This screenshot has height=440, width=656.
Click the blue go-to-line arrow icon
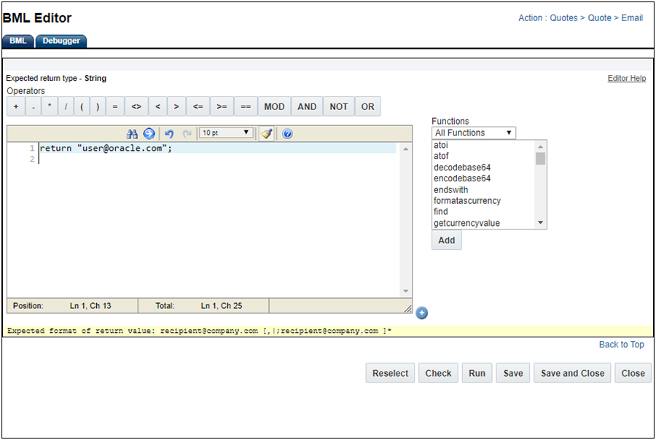point(149,133)
